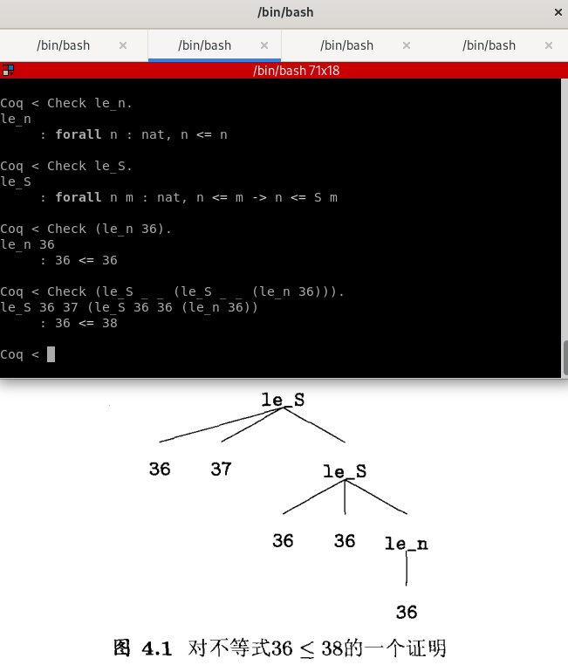Close the second (active) /bin/bash tab
This screenshot has height=665, width=568.
(x=264, y=45)
